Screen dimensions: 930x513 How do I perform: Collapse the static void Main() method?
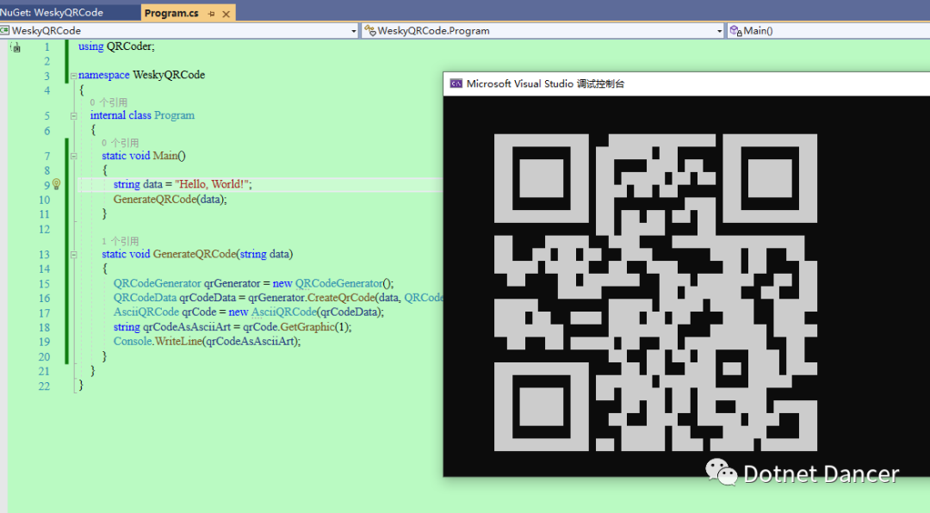pyautogui.click(x=73, y=157)
